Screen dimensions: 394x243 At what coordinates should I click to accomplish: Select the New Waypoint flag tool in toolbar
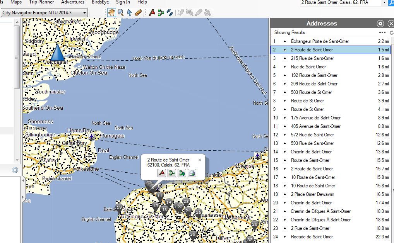point(152,12)
